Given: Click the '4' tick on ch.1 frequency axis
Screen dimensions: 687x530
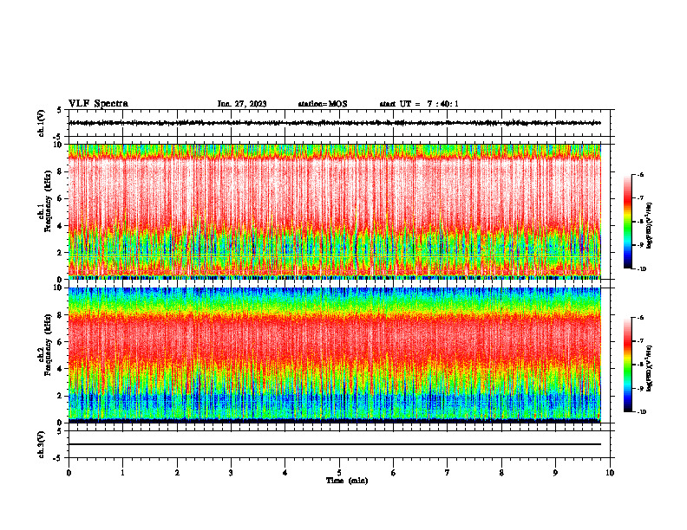Looking at the screenshot, I should coord(60,226).
